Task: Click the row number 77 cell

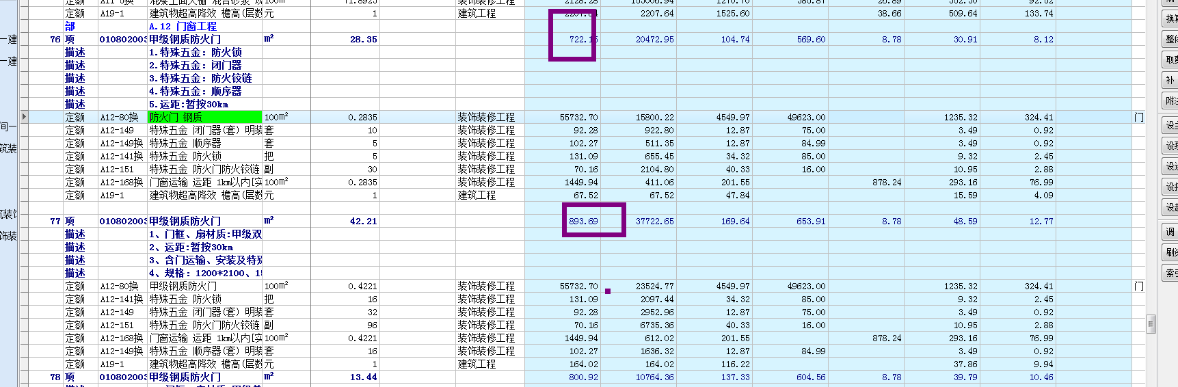Action: [55, 221]
